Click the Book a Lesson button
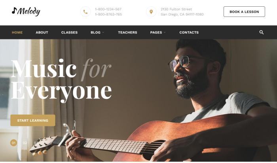The height and width of the screenshot is (163, 277). pyautogui.click(x=244, y=11)
